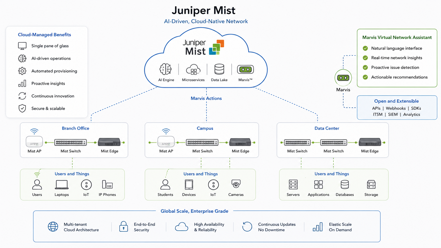
Task: Click the Users and Things heading under Data Center
Action: pyautogui.click(x=332, y=174)
